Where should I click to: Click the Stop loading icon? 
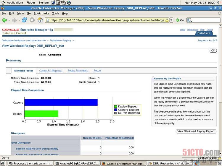(x=32, y=20)
